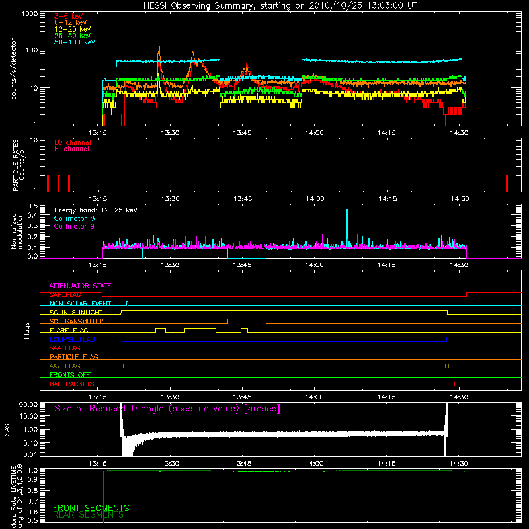Select the 50-100 keV legend label
This screenshot has height=529, width=529.
coord(75,42)
